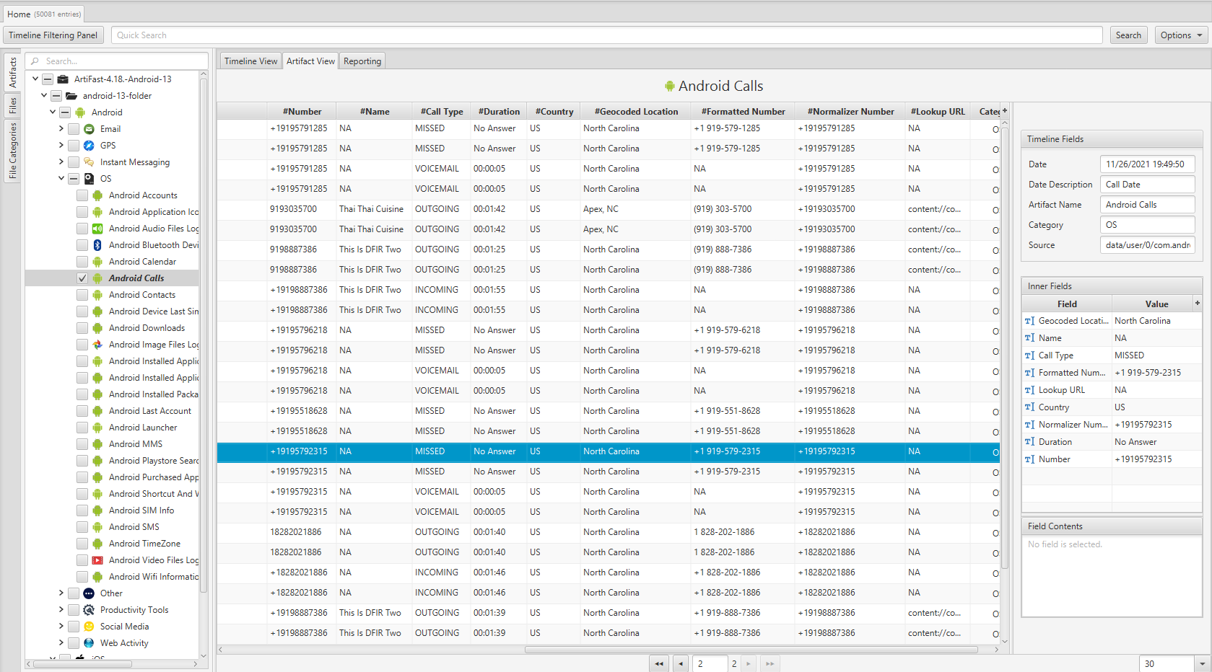
Task: Click the Android Image Files Log icon
Action: tap(97, 345)
